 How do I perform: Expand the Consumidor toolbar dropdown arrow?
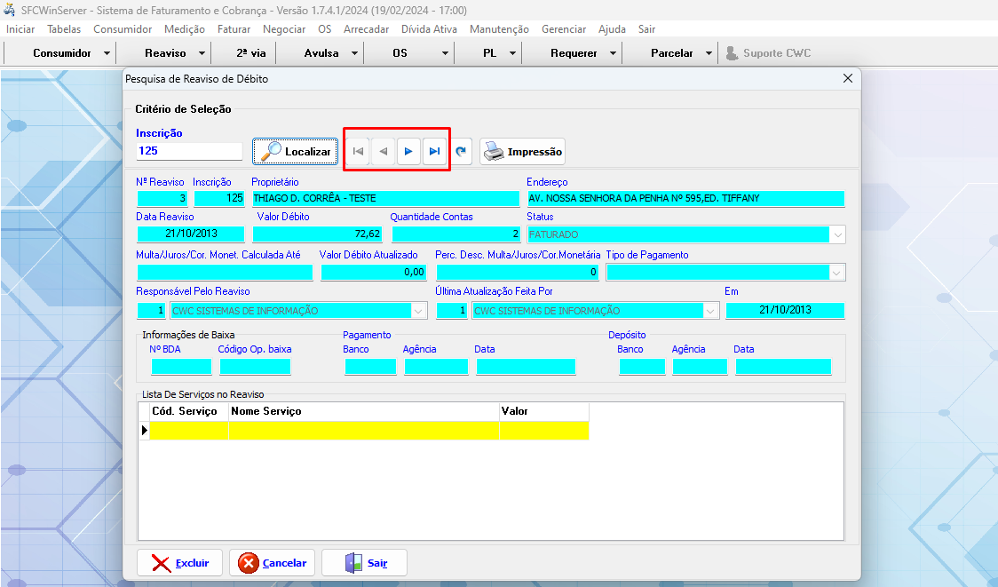click(107, 53)
